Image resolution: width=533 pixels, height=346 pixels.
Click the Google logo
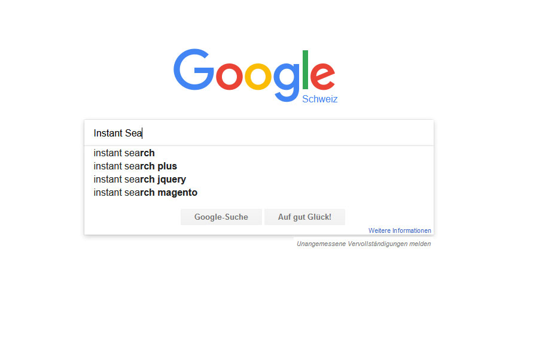click(254, 75)
